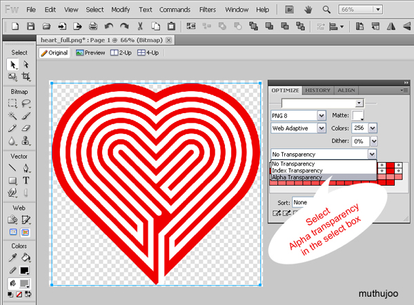
Task: Choose the Rubber Stamp tool
Action: [x=26, y=141]
